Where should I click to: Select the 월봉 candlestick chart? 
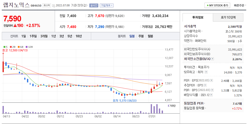150,36
